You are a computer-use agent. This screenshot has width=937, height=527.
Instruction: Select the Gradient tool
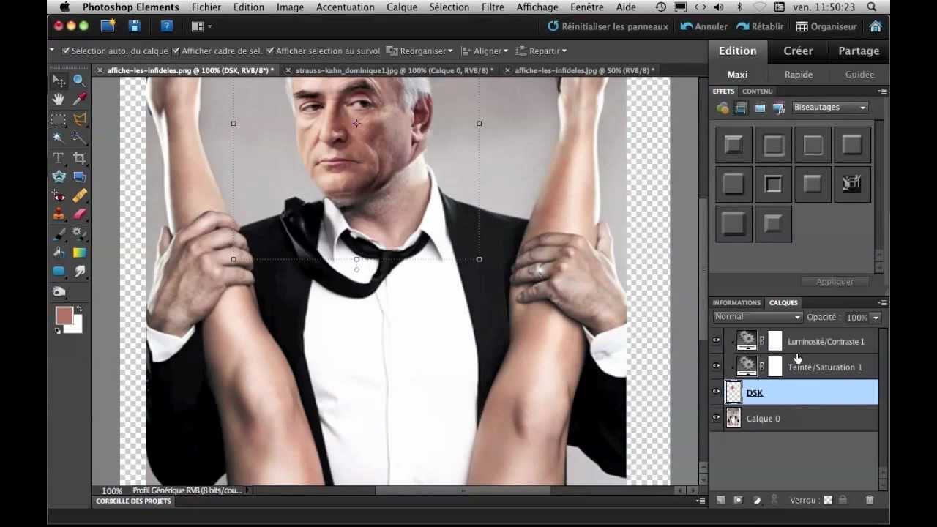pos(79,253)
